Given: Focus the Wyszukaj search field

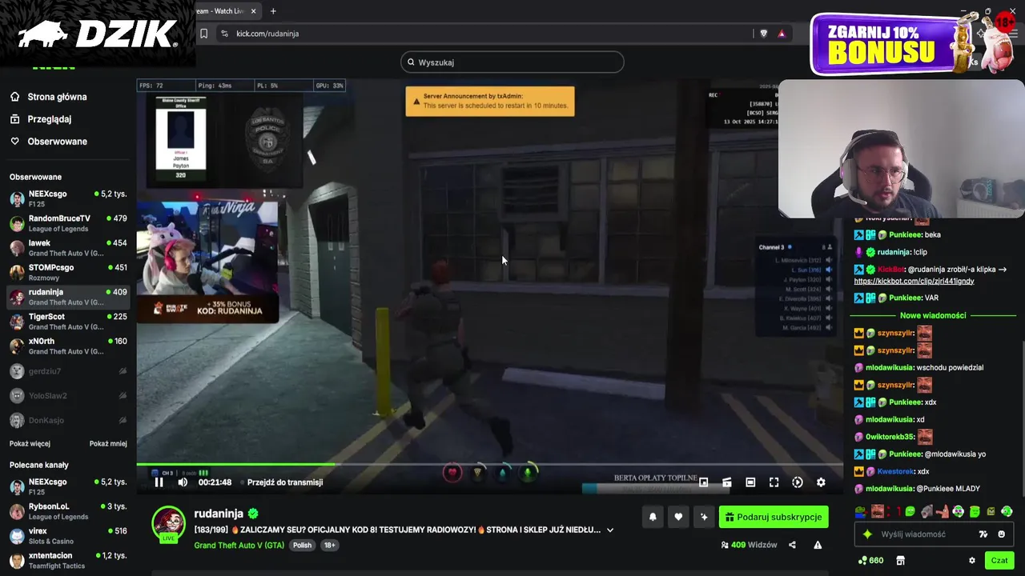Looking at the screenshot, I should point(512,62).
